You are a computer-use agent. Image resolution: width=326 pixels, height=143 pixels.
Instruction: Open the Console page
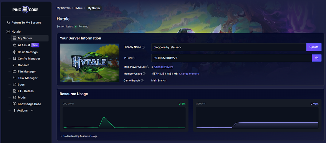pyautogui.click(x=24, y=65)
